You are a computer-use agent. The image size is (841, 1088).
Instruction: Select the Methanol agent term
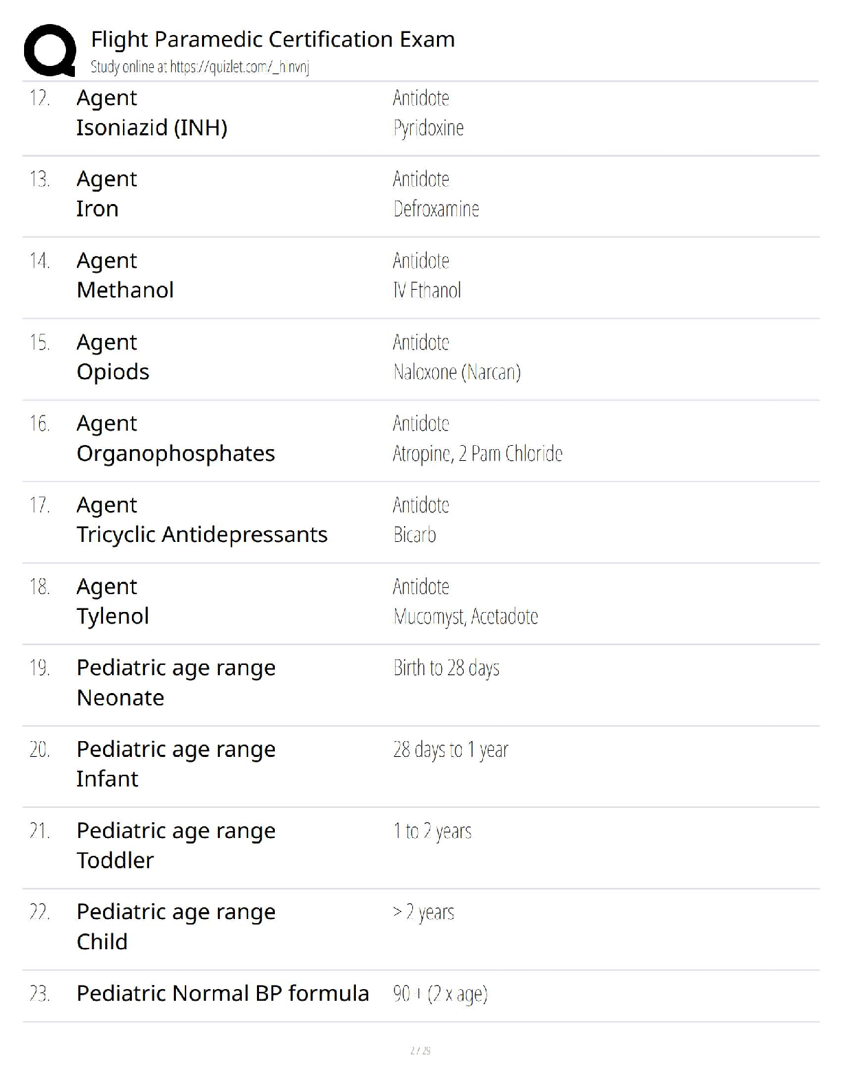(x=125, y=290)
